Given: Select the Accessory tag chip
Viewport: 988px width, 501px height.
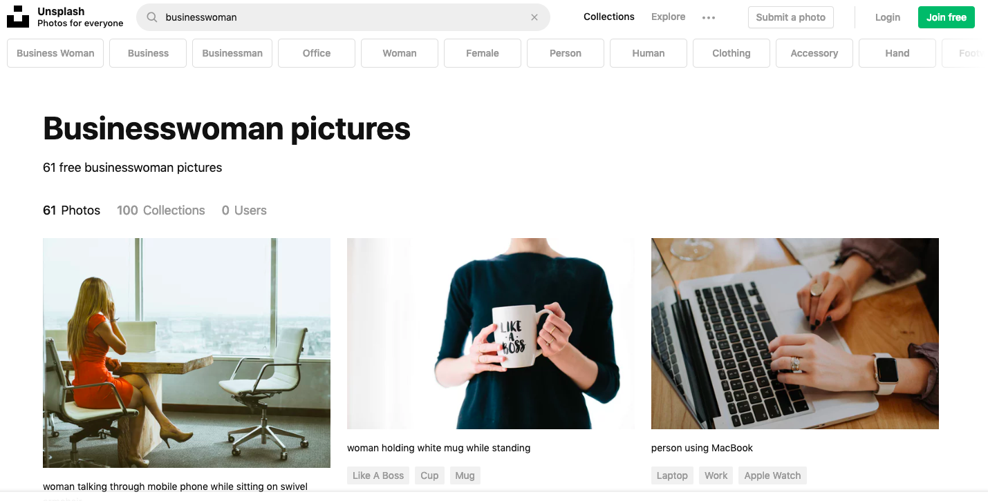Looking at the screenshot, I should (814, 53).
